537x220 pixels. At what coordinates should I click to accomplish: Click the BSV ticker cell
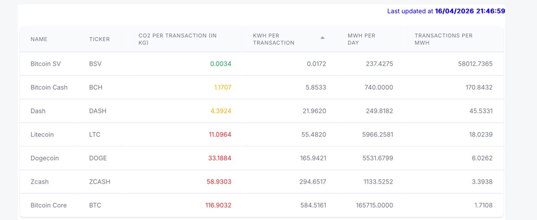[x=95, y=64]
